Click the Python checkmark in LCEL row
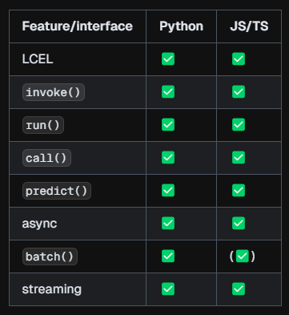Screen dimensions: 289x315 click(x=168, y=59)
